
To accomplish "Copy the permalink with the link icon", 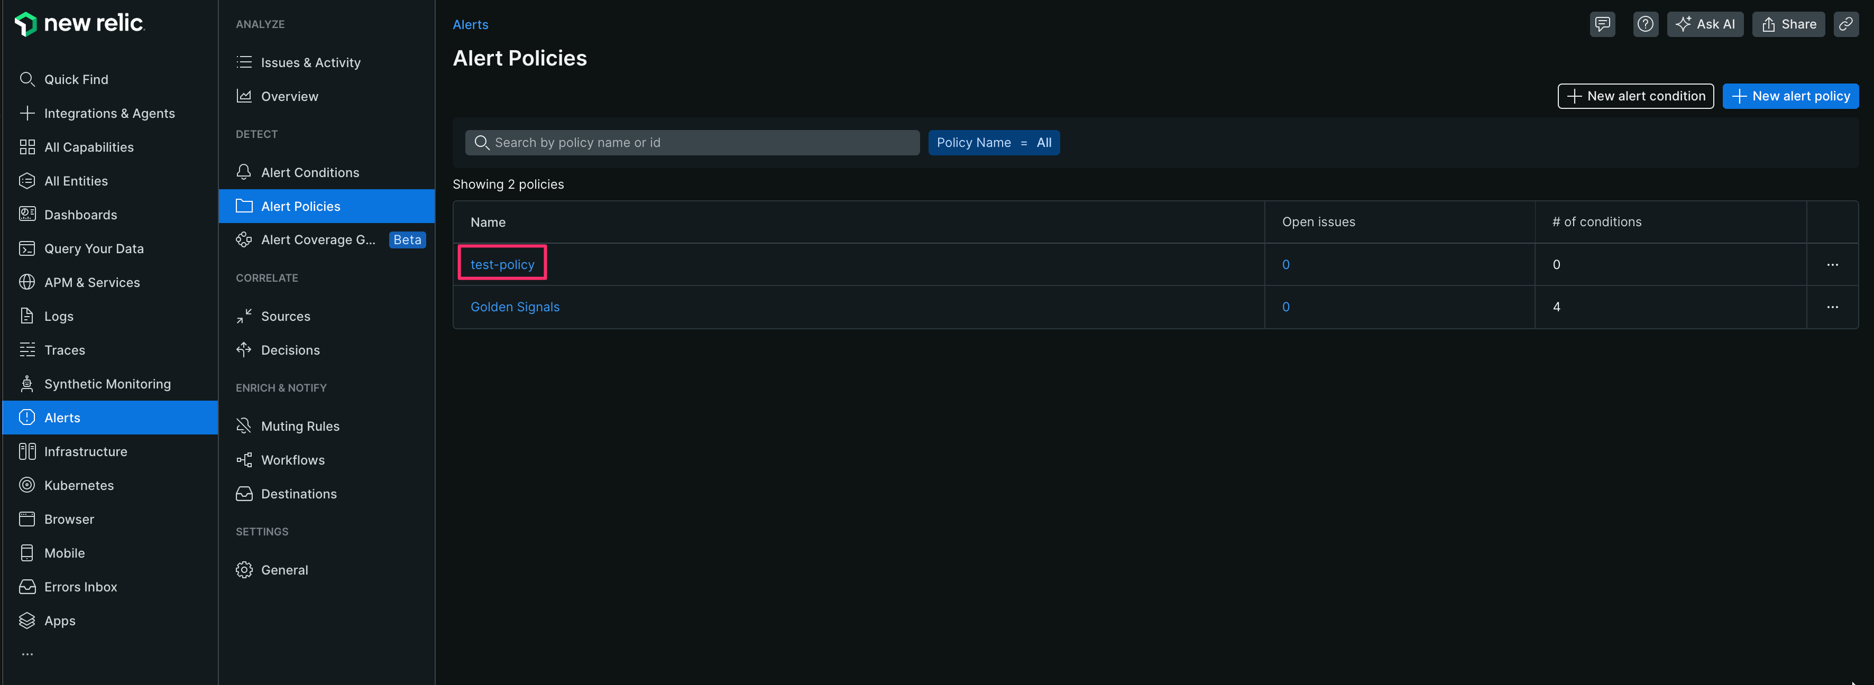I will pyautogui.click(x=1847, y=23).
